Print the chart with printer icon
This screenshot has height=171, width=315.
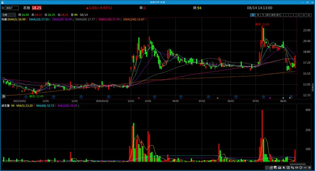click(x=279, y=168)
